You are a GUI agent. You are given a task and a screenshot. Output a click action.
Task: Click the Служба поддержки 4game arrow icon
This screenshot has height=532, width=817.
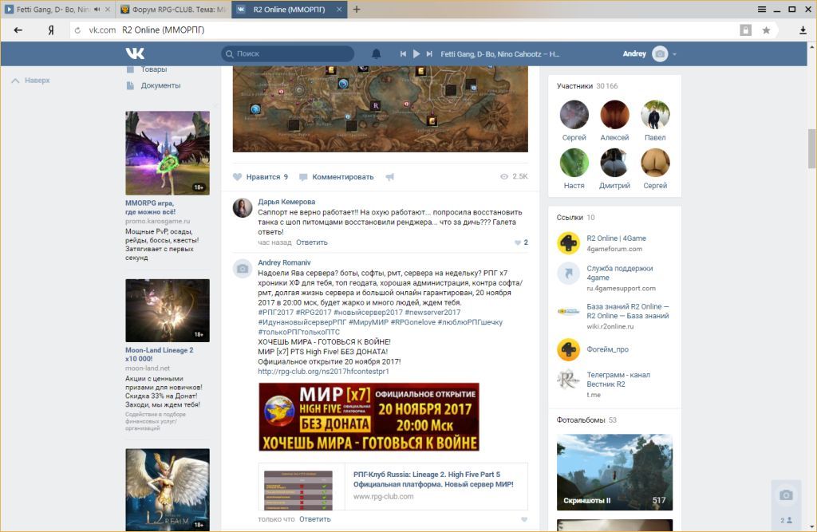click(568, 273)
